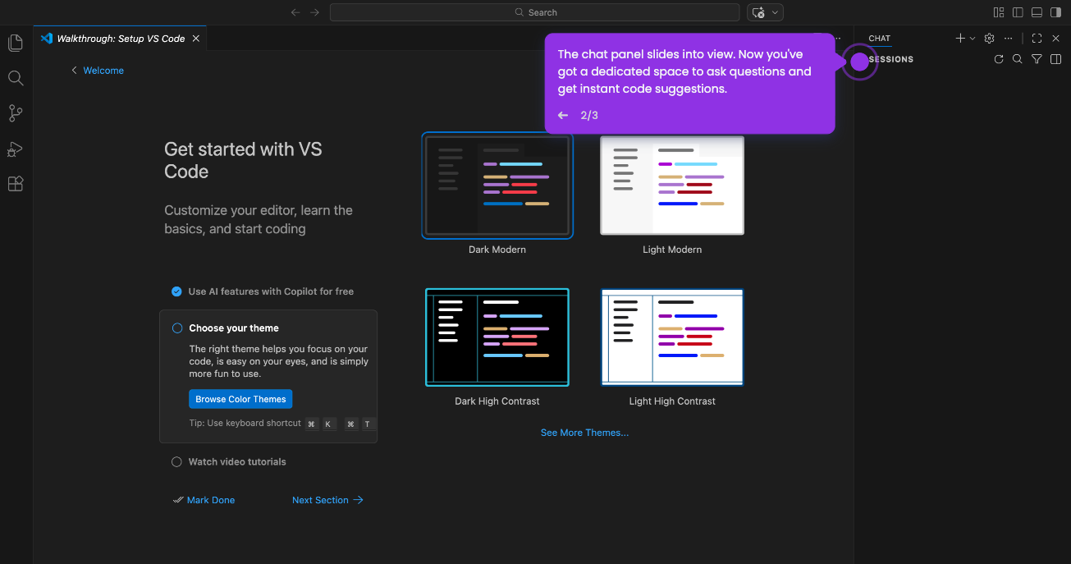Toggle the Copilot step's completed checkmark

coord(176,291)
